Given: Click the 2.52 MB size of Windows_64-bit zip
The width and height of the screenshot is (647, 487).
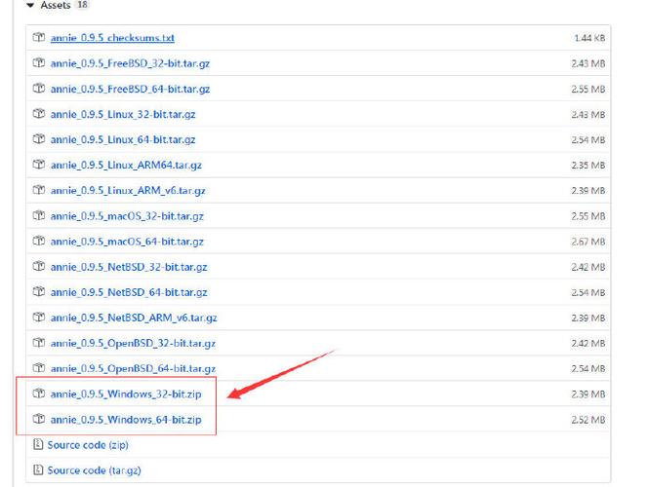Looking at the screenshot, I should tap(588, 420).
